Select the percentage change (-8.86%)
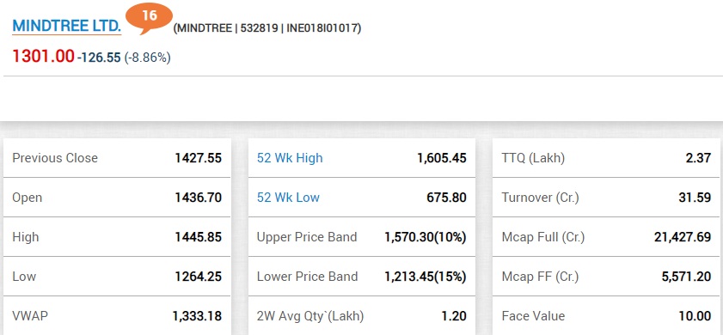723x335 pixels. pos(148,58)
